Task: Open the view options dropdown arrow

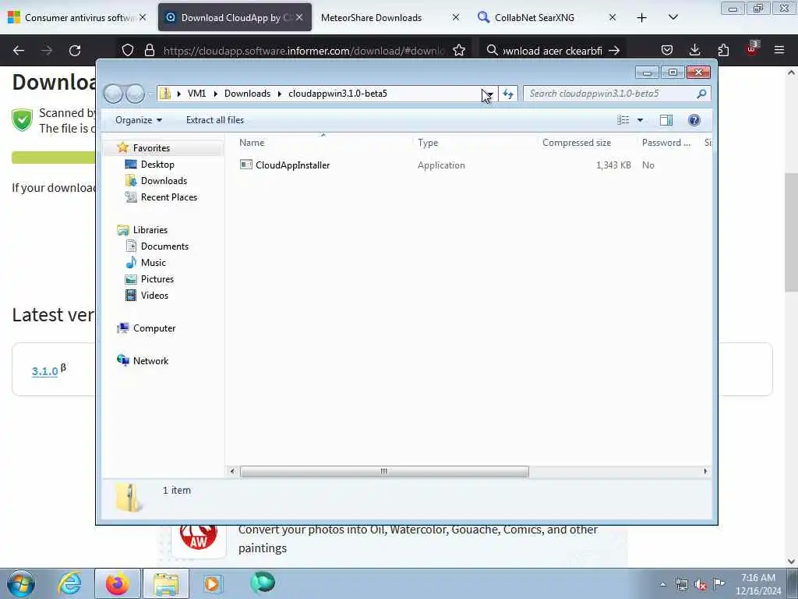Action: [x=641, y=120]
